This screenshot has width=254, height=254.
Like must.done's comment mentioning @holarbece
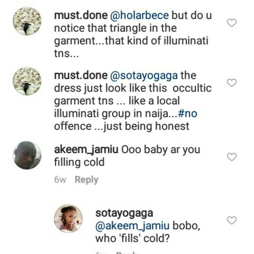click(231, 23)
